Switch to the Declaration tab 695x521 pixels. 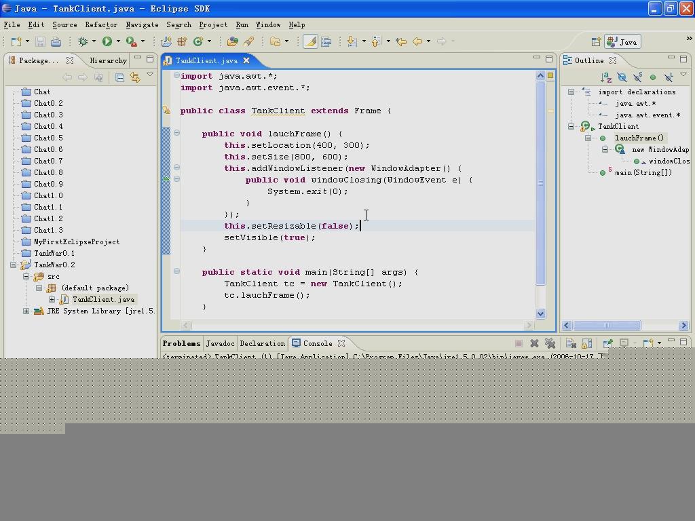[x=263, y=344]
